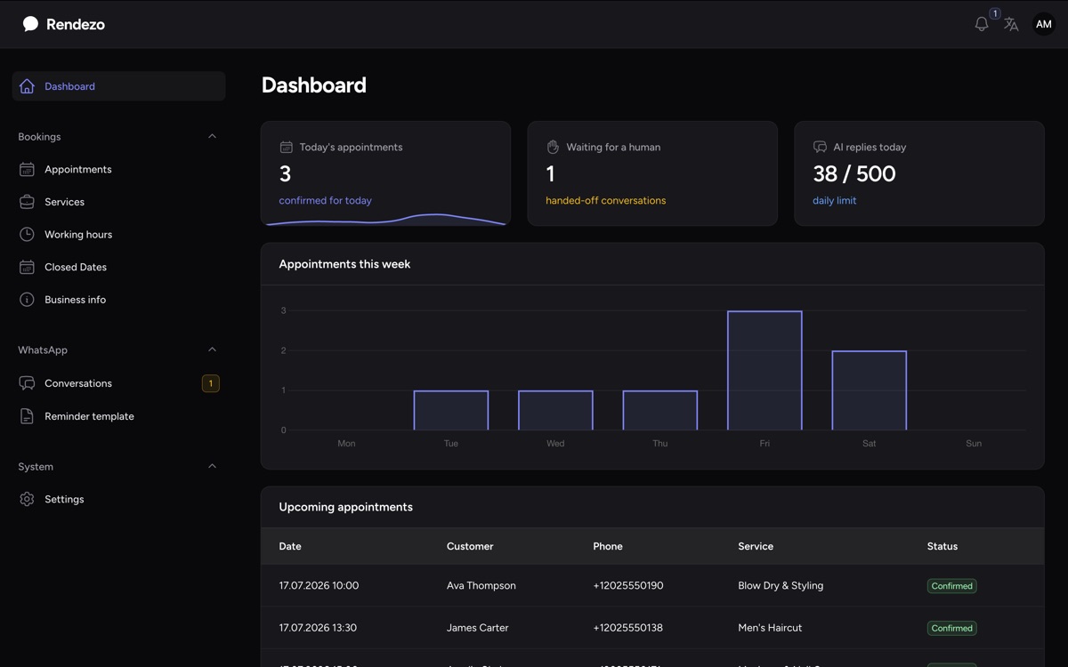The image size is (1068, 667).
Task: Click the Friday bar in chart
Action: [765, 371]
